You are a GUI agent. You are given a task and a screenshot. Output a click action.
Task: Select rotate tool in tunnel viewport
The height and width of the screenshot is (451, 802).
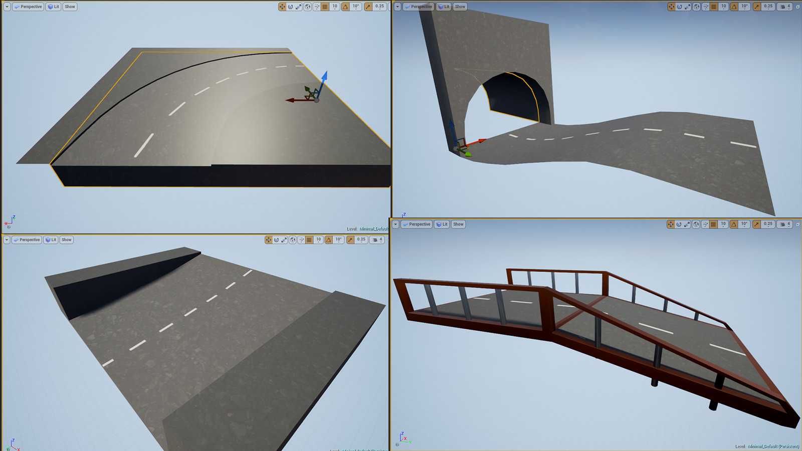click(679, 7)
